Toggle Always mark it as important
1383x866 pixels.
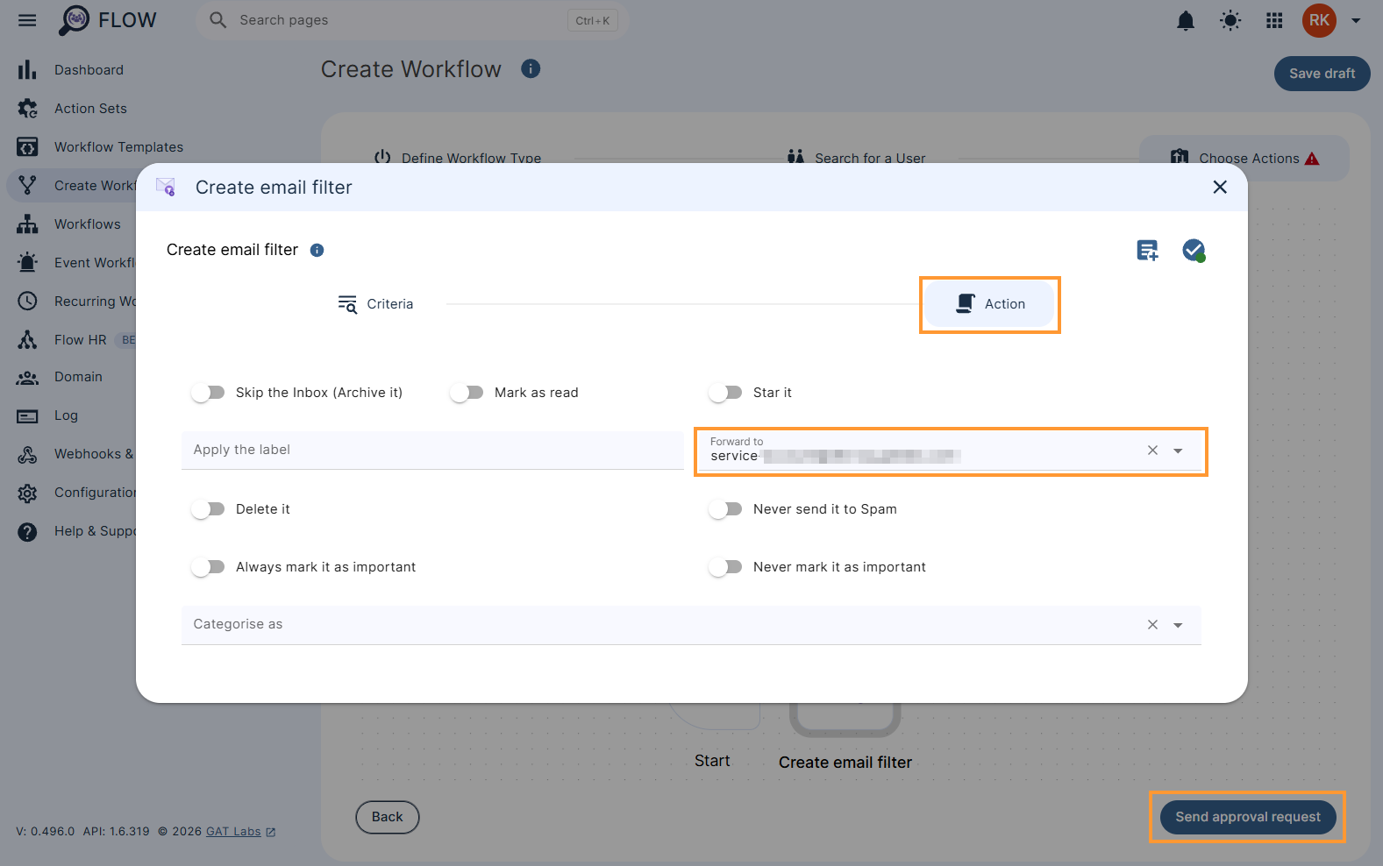(209, 567)
